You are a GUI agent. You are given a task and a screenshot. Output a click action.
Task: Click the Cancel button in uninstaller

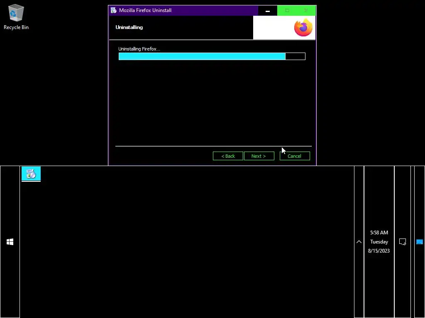(x=295, y=156)
